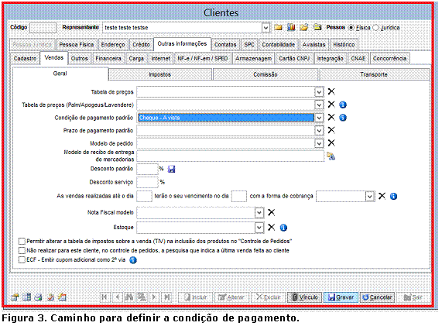Clear the forma de cobrança field

(382, 196)
